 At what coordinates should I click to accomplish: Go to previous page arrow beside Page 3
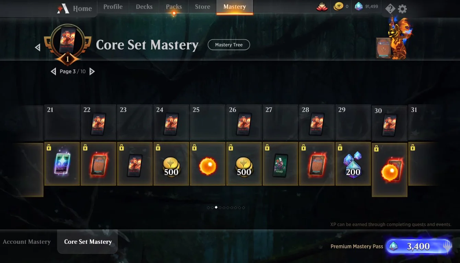pyautogui.click(x=53, y=71)
